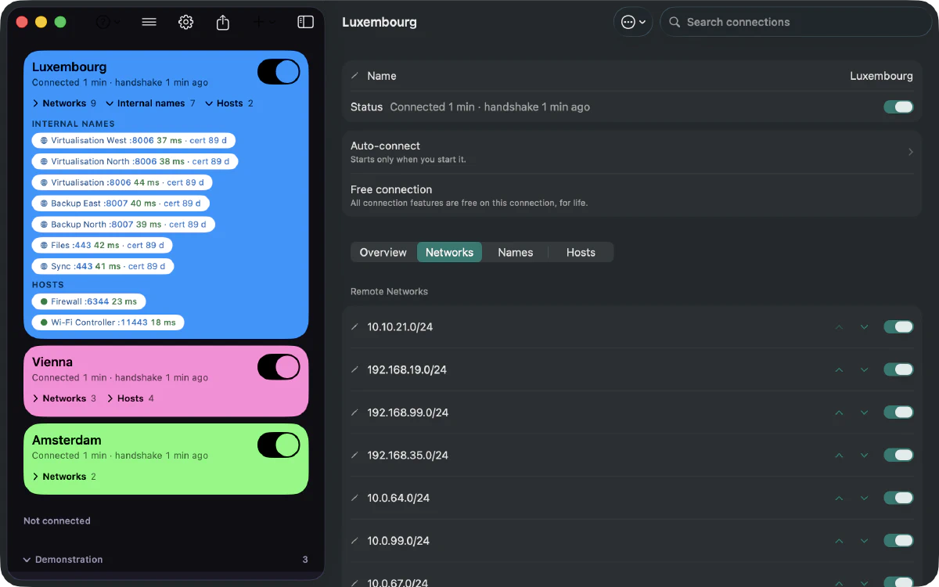Click the Files :443 pill
The image size is (939, 587).
[103, 245]
